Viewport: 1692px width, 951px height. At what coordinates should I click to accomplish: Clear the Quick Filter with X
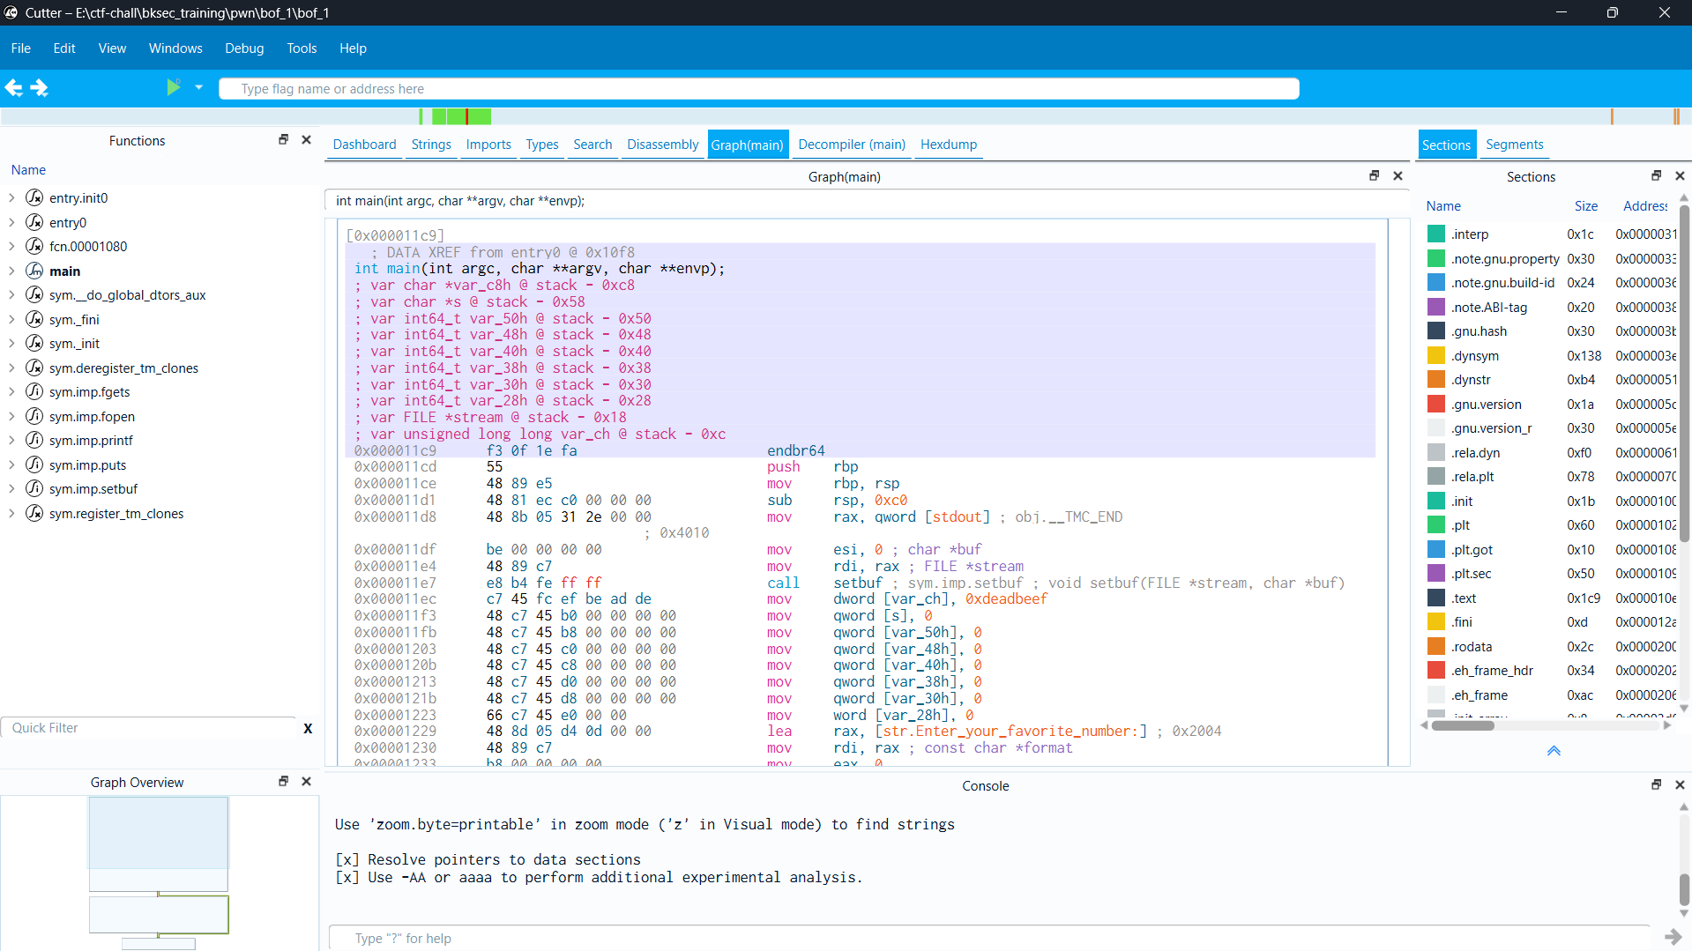[308, 729]
